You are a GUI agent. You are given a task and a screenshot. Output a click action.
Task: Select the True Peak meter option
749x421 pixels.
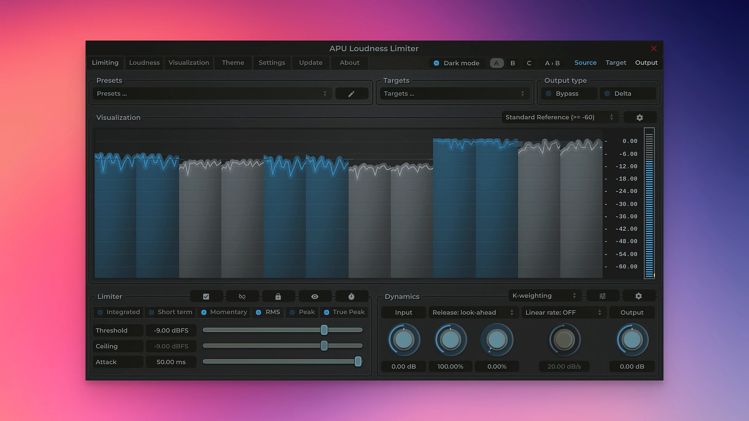coord(344,312)
